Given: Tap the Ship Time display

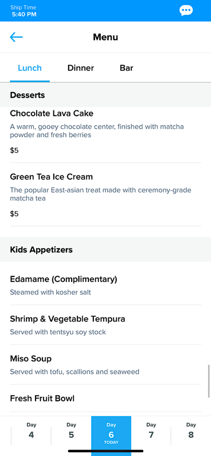Looking at the screenshot, I should pyautogui.click(x=24, y=11).
